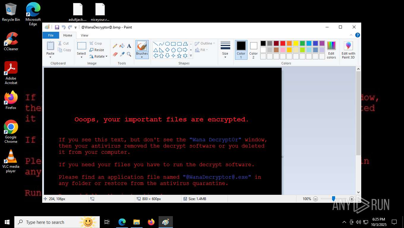Expand the Shapes gallery more arrow
Image resolution: width=404 pixels, height=228 pixels.
click(191, 56)
